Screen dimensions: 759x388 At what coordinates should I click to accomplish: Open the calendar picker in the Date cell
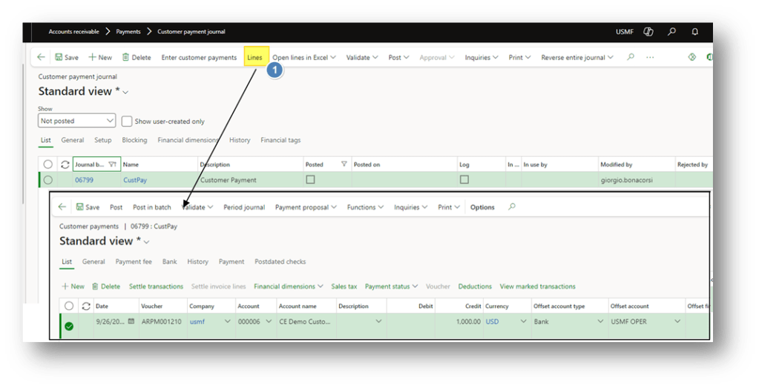click(x=131, y=321)
